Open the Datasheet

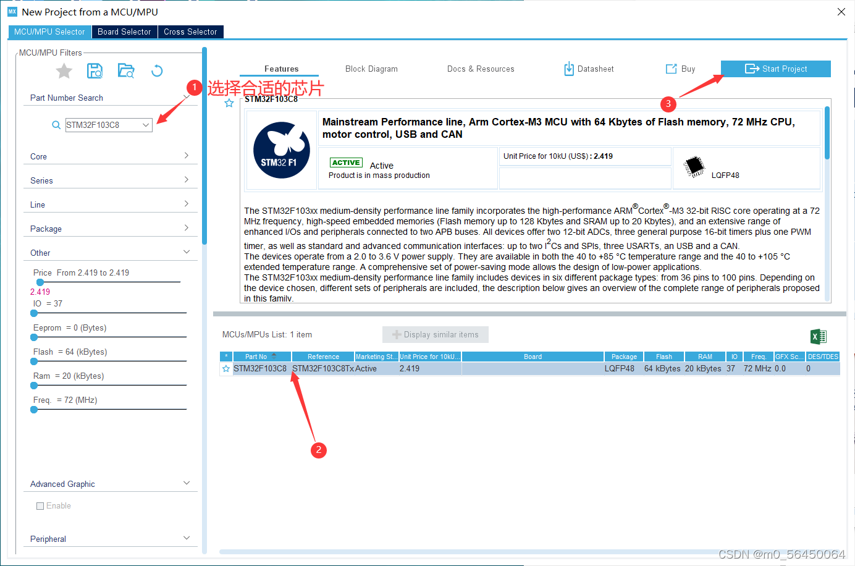(x=589, y=69)
